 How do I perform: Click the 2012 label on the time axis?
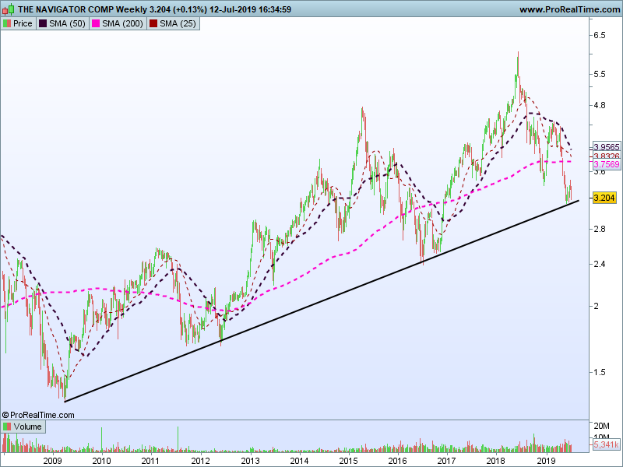200,461
